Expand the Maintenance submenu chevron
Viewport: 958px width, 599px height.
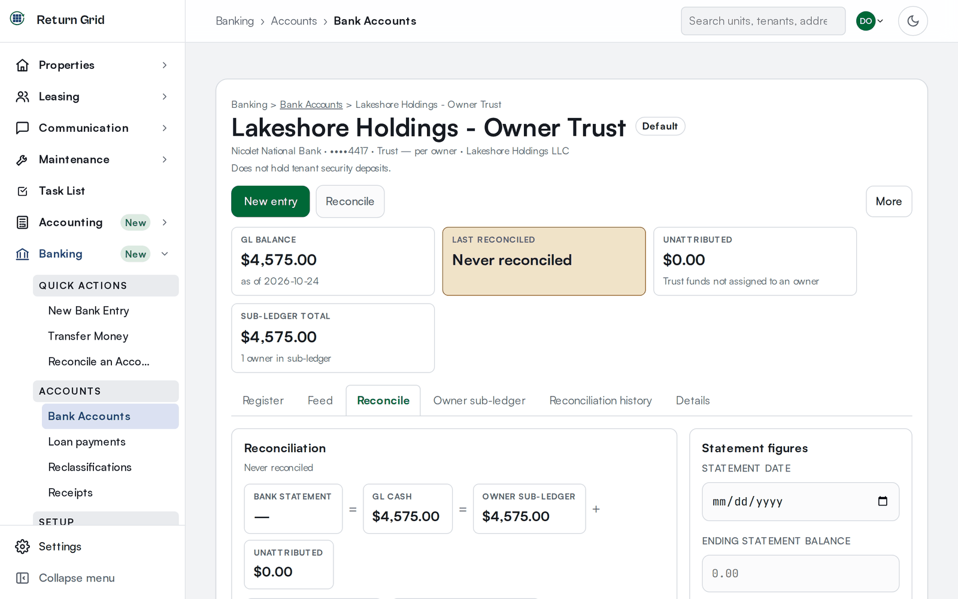coord(165,159)
